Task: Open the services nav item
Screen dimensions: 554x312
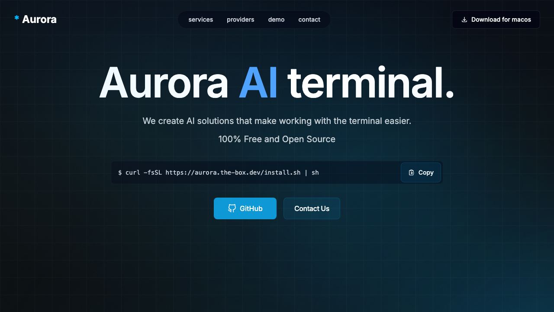Action: (x=201, y=19)
